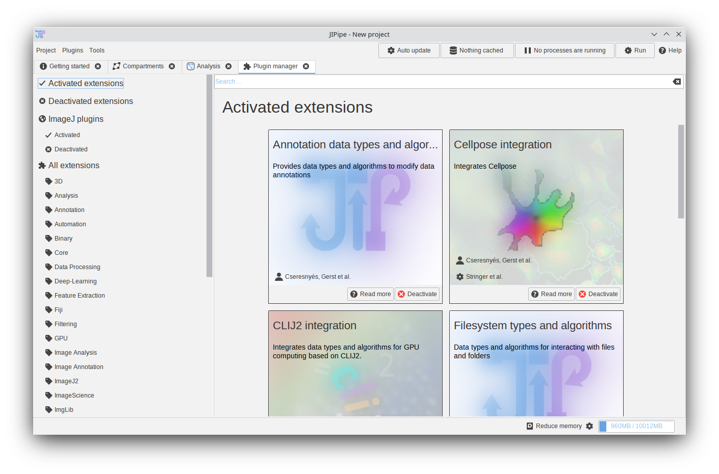Click the Nothing cached cache icon
Screen dimensions: 719x474
coord(454,50)
